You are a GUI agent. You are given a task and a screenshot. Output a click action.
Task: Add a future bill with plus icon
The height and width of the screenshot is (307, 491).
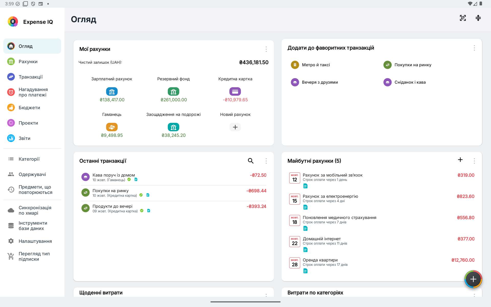click(x=460, y=160)
